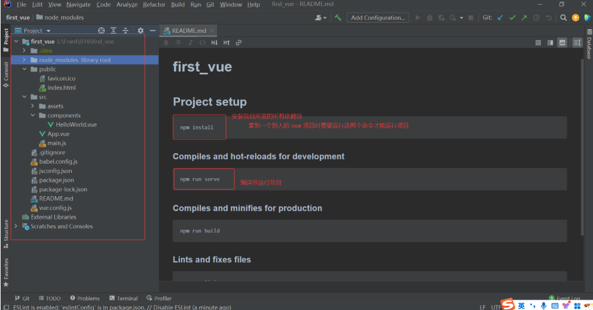Image resolution: width=593 pixels, height=310 pixels.
Task: Toggle code span formatting icon
Action: [x=202, y=42]
